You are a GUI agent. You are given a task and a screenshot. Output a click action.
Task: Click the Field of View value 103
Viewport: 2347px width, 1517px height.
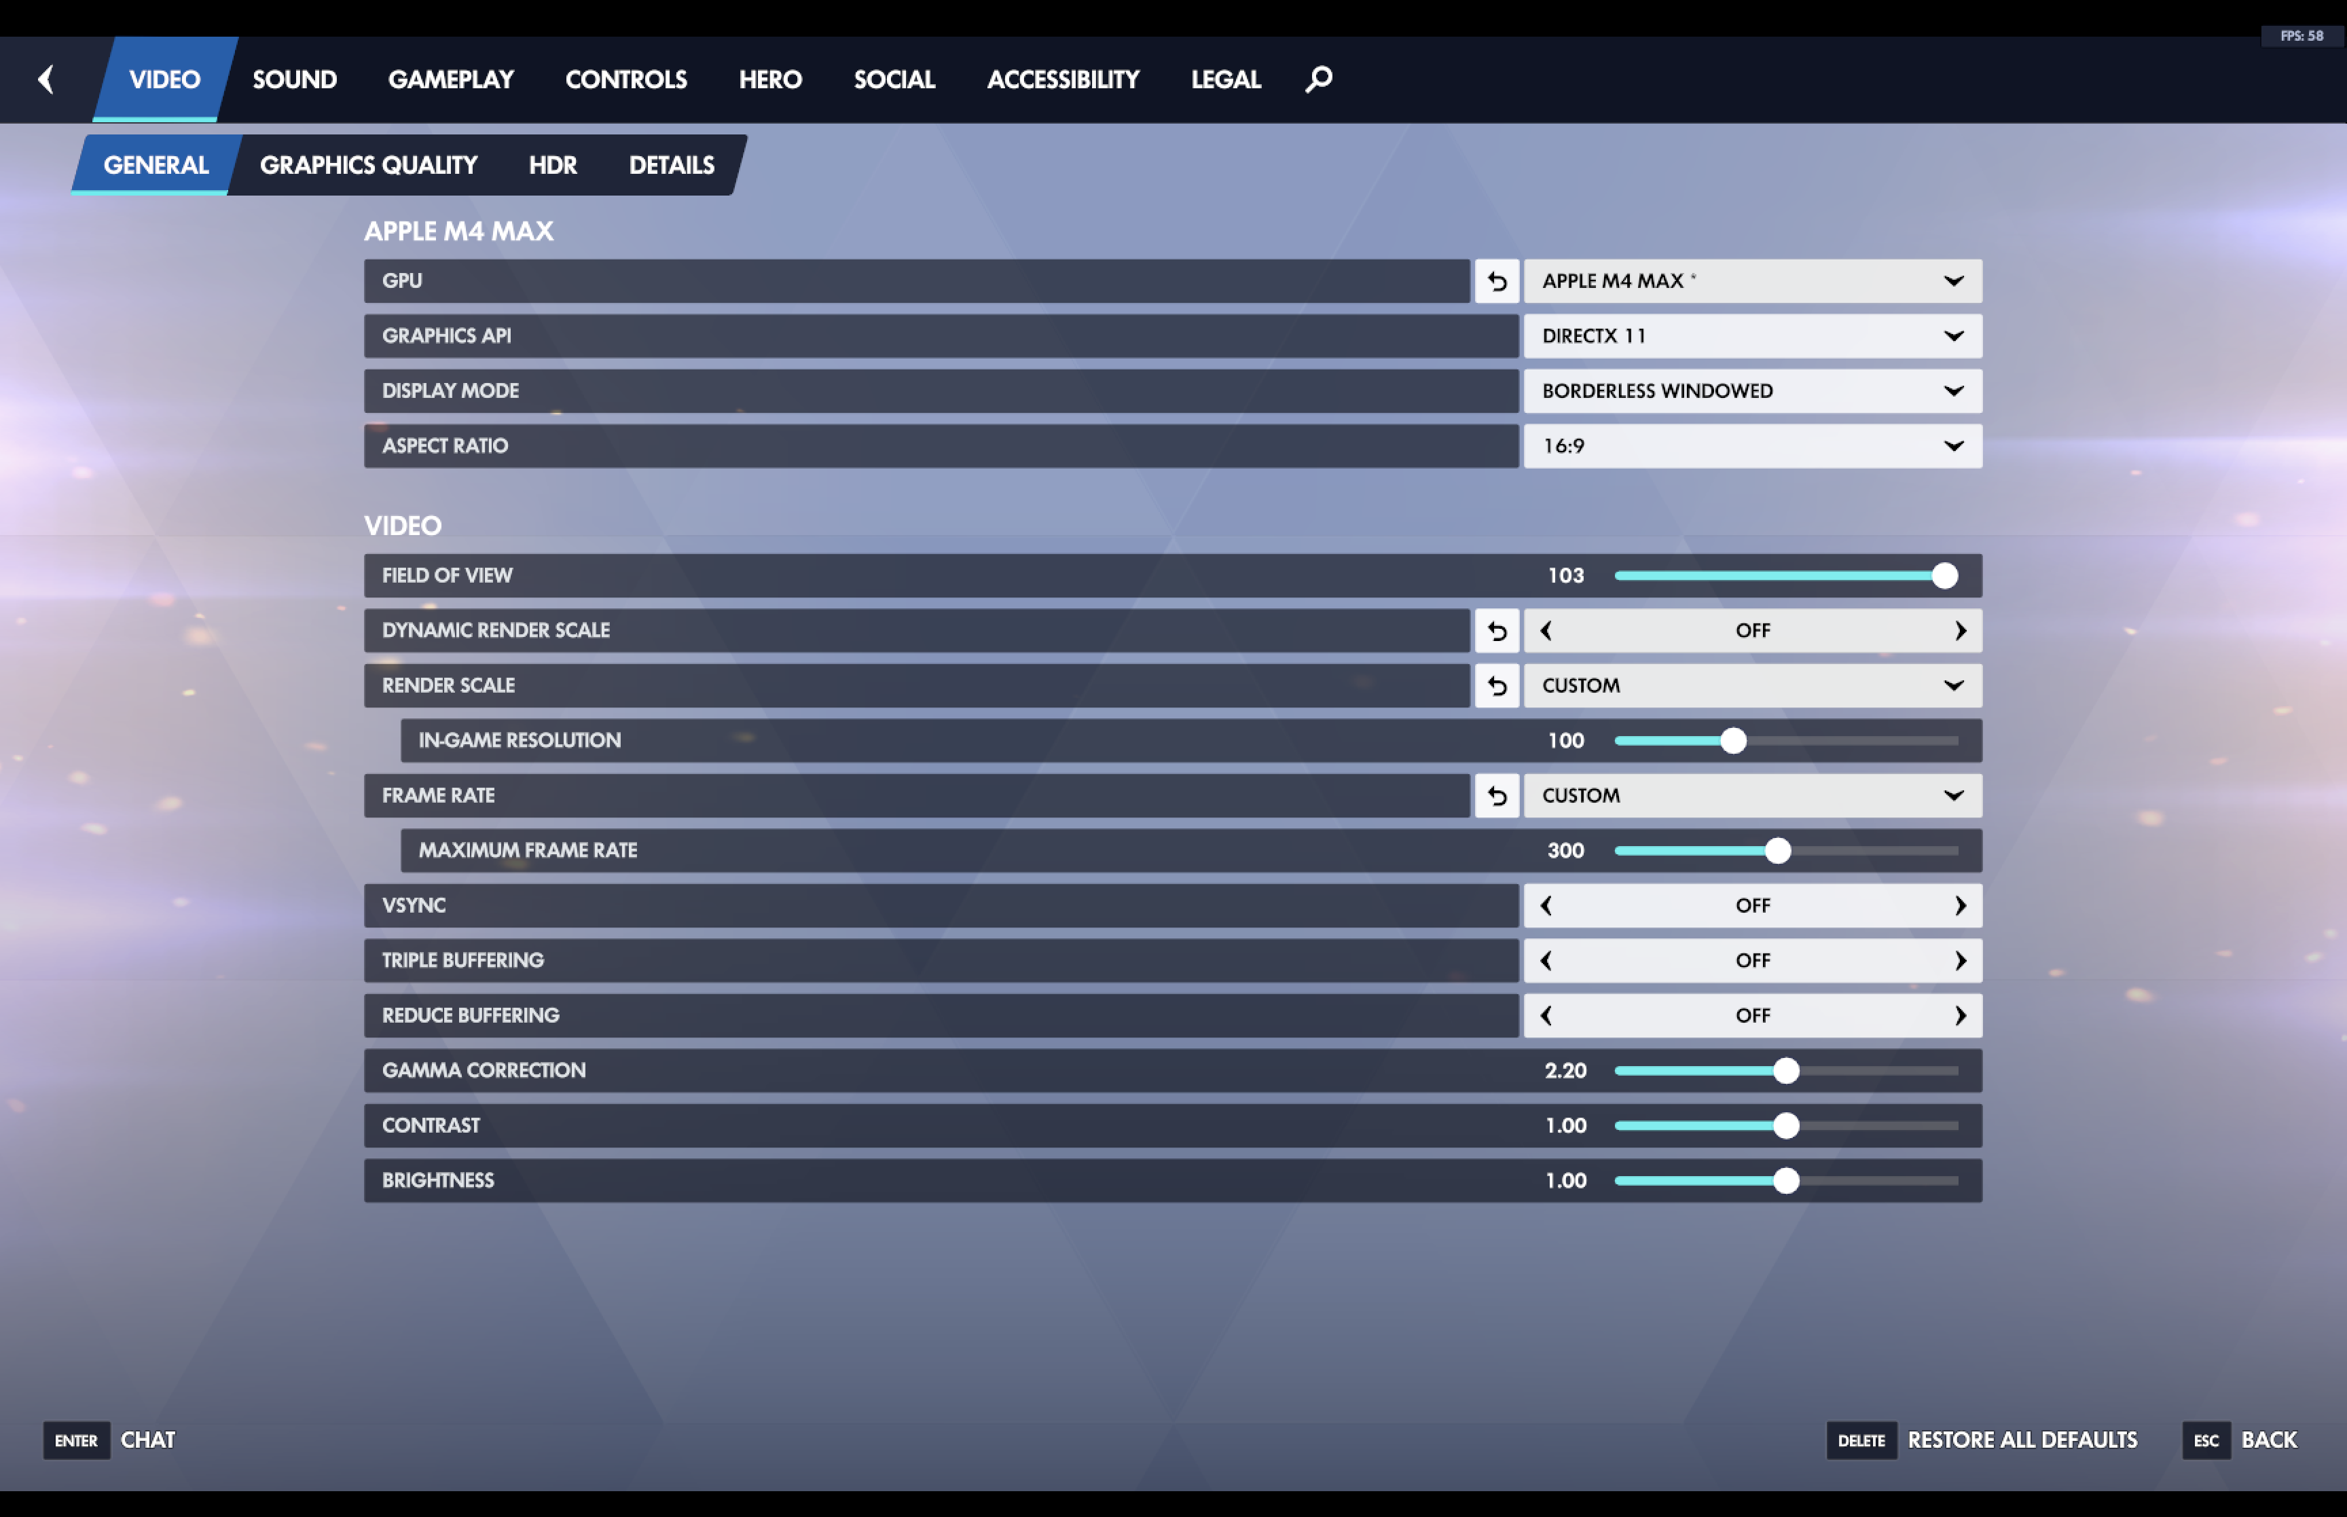[x=1566, y=577]
